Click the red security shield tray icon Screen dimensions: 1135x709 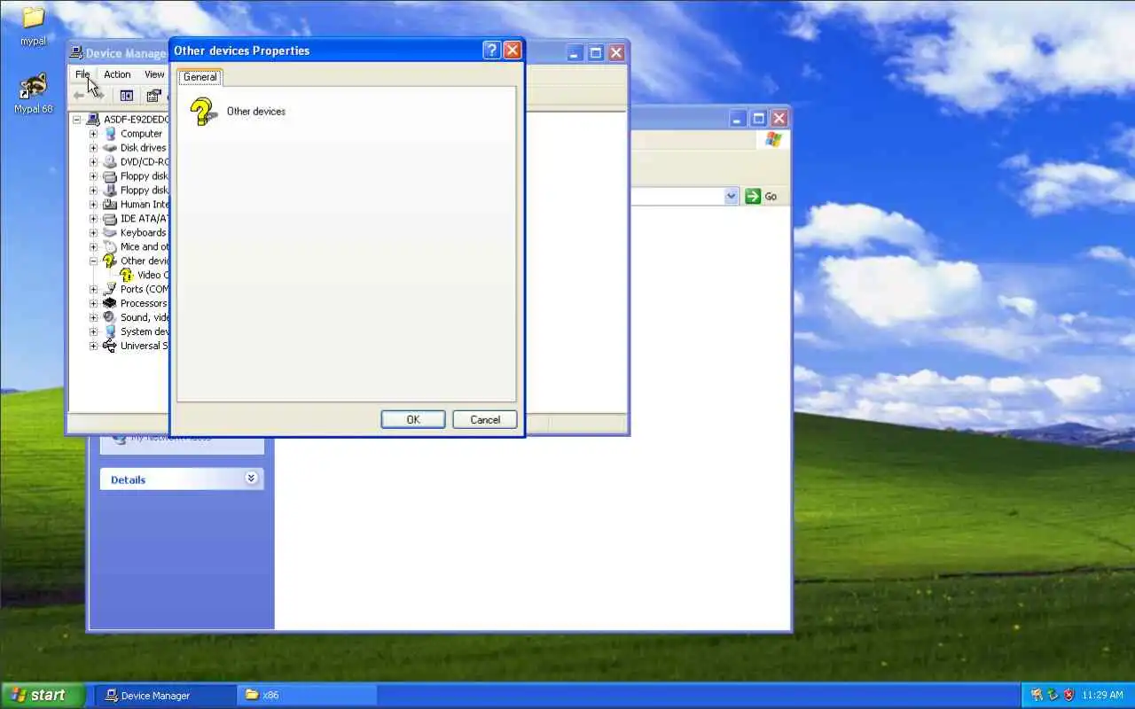pos(1069,696)
